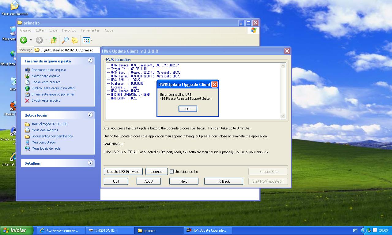Image resolution: width=392 pixels, height=235 pixels.
Task: Open #Atualização 02.02.000 folder link
Action: click(49, 124)
